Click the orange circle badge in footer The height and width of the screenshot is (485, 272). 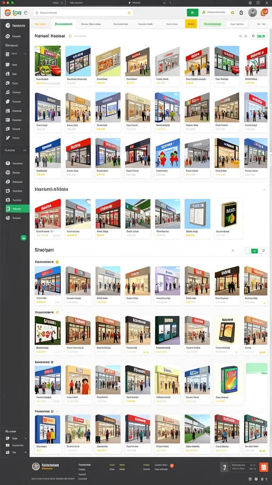172,465
